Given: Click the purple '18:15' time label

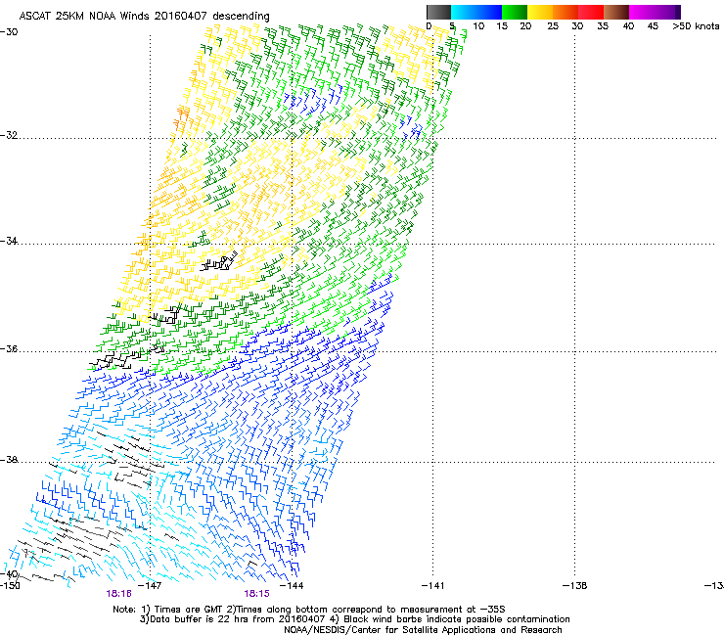Looking at the screenshot, I should (256, 594).
